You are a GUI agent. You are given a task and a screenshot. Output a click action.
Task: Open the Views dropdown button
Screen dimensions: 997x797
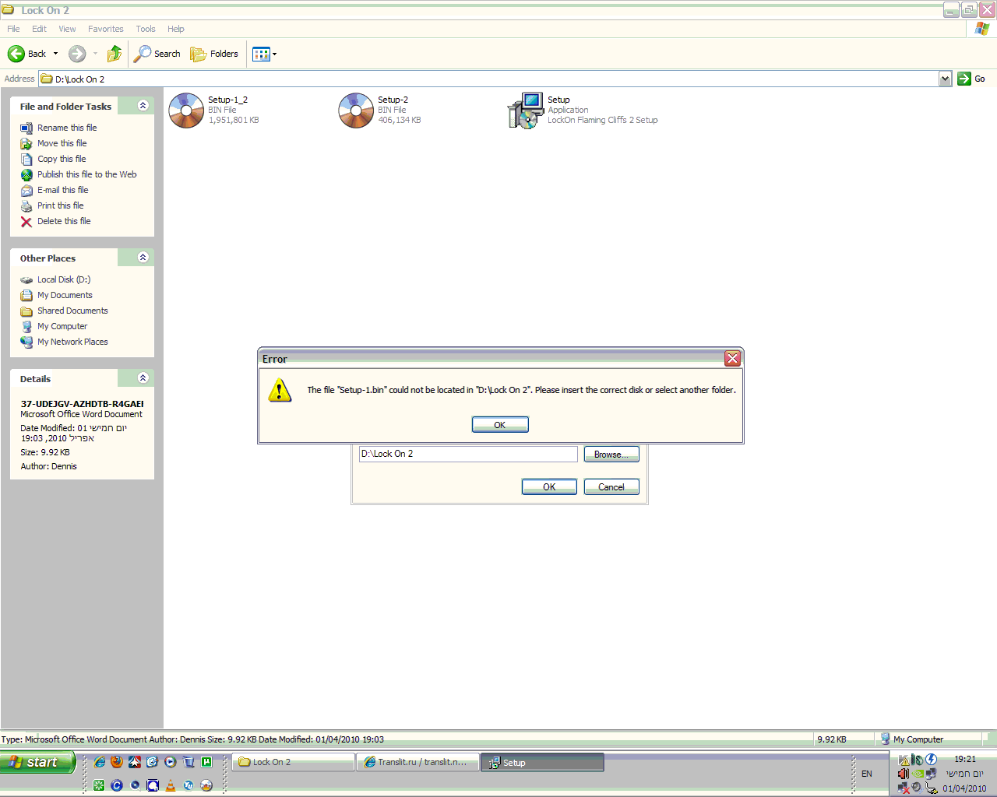265,54
